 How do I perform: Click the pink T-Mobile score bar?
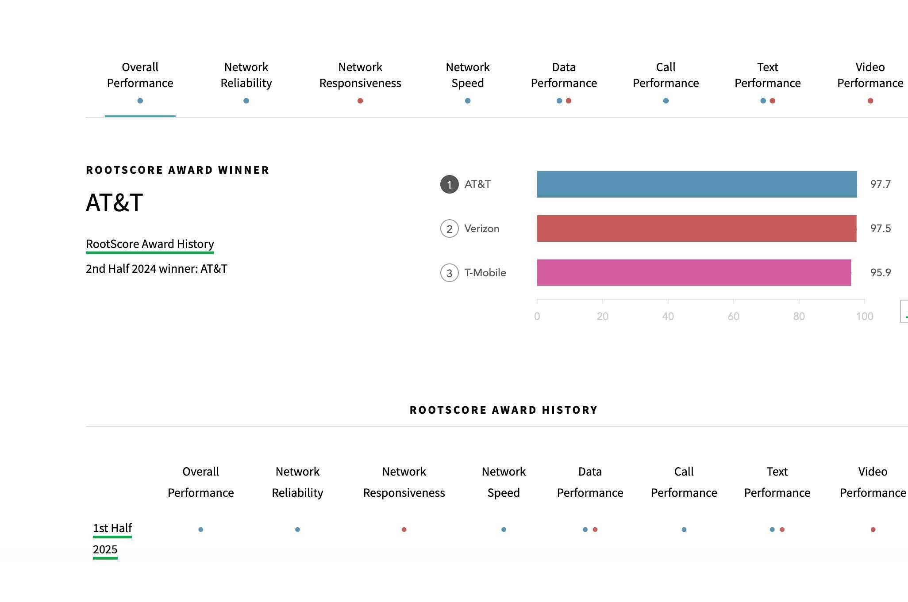pyautogui.click(x=694, y=273)
